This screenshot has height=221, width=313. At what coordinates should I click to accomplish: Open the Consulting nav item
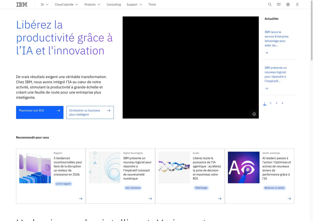[x=114, y=4]
